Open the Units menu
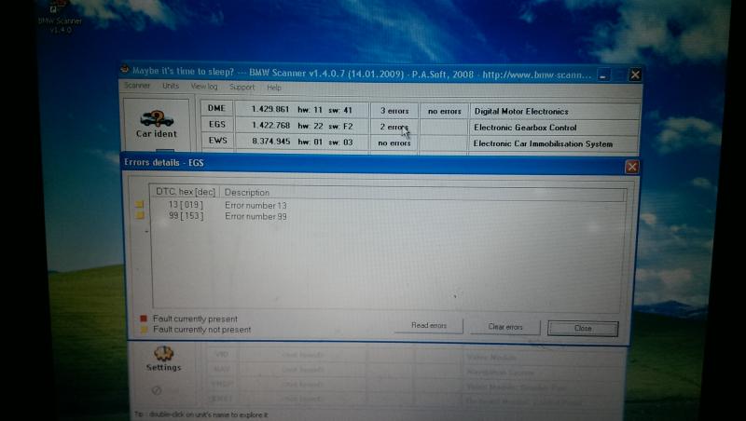Viewport: 746px width, 421px height. (171, 87)
